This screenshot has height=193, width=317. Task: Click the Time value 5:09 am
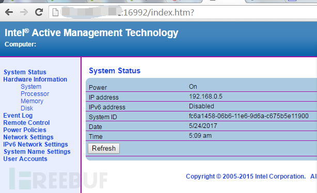(200, 136)
